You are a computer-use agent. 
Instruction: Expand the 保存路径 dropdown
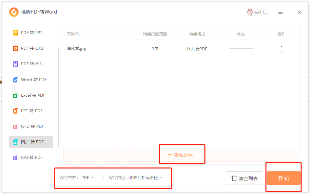pyautogui.click(x=146, y=177)
